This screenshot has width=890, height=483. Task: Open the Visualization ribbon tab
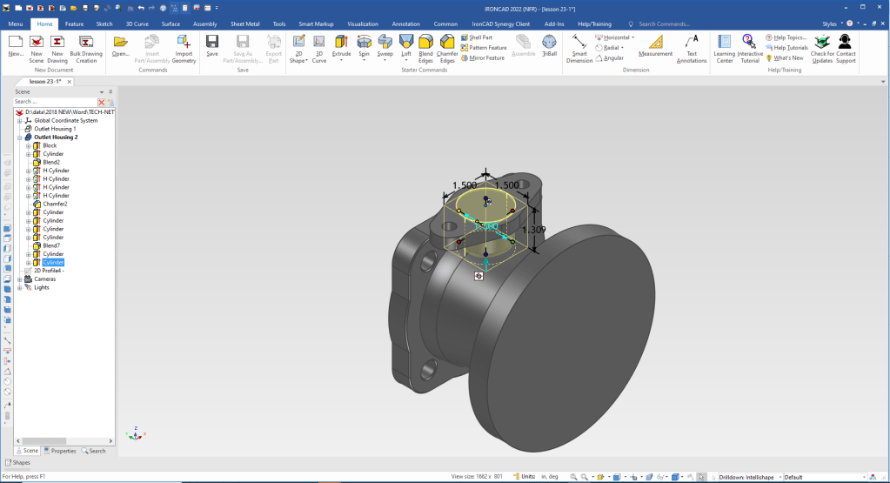[363, 24]
